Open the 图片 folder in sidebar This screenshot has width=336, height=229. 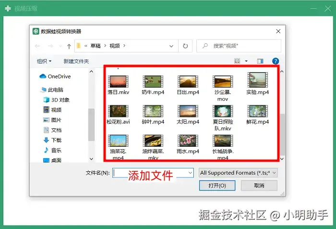52,120
